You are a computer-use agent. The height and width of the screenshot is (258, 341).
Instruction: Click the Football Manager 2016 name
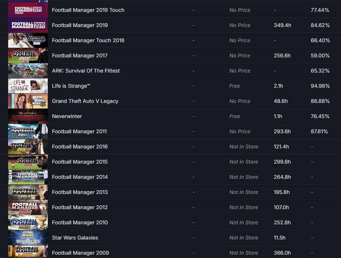[x=80, y=147]
